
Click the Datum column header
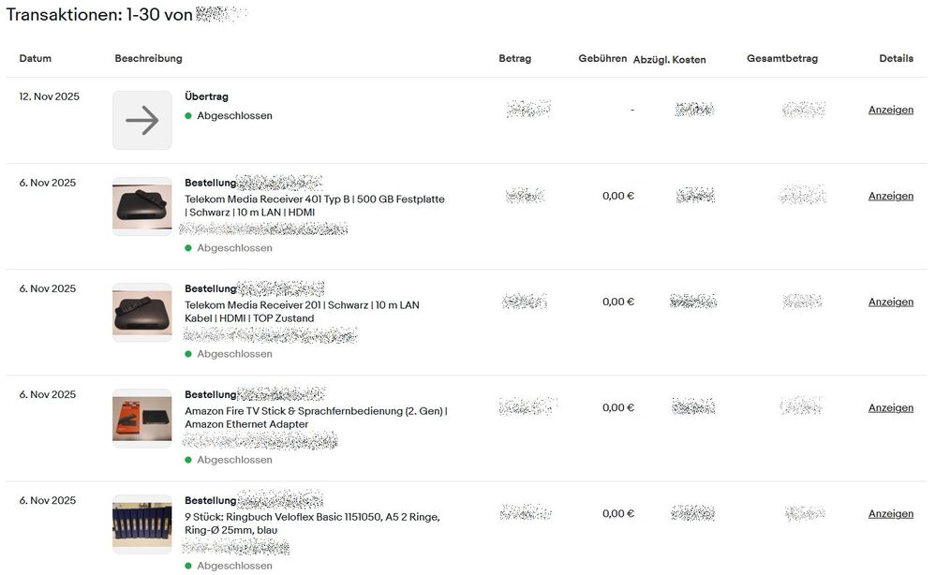pyautogui.click(x=36, y=58)
